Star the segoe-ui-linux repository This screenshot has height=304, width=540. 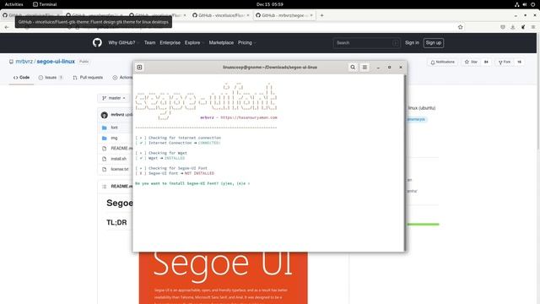[471, 62]
